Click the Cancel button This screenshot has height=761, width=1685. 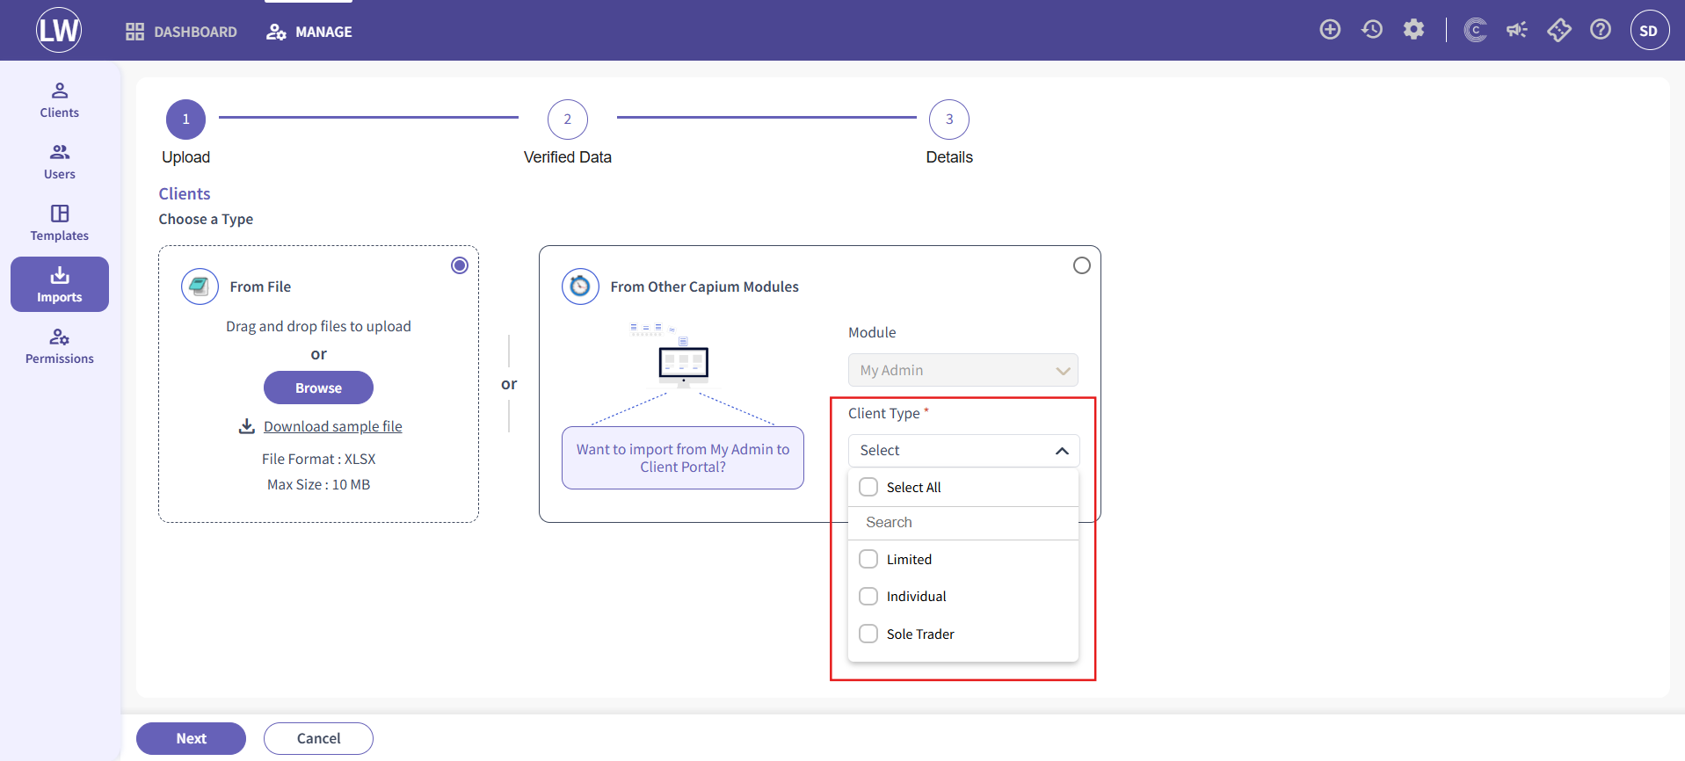click(x=318, y=738)
